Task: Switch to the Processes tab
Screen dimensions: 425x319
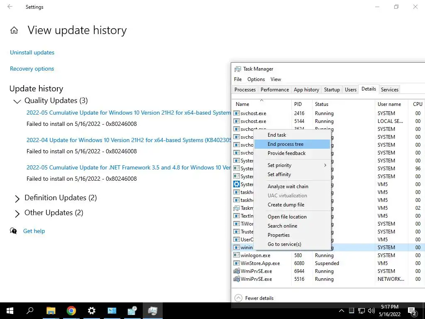Action: click(x=245, y=90)
